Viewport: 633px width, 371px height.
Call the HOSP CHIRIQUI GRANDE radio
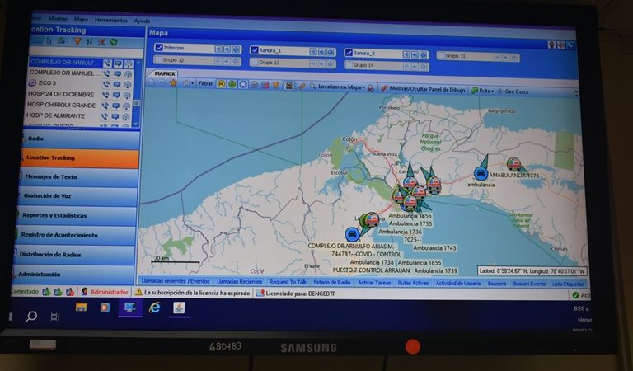(x=105, y=106)
